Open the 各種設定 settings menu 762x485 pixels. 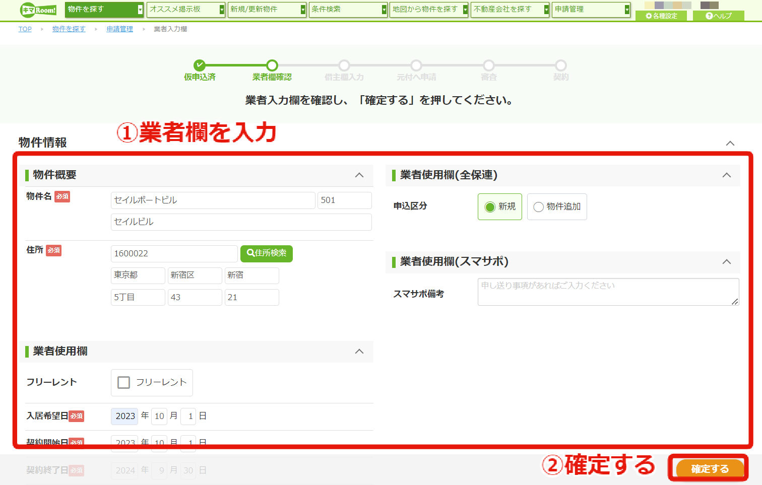click(x=662, y=16)
